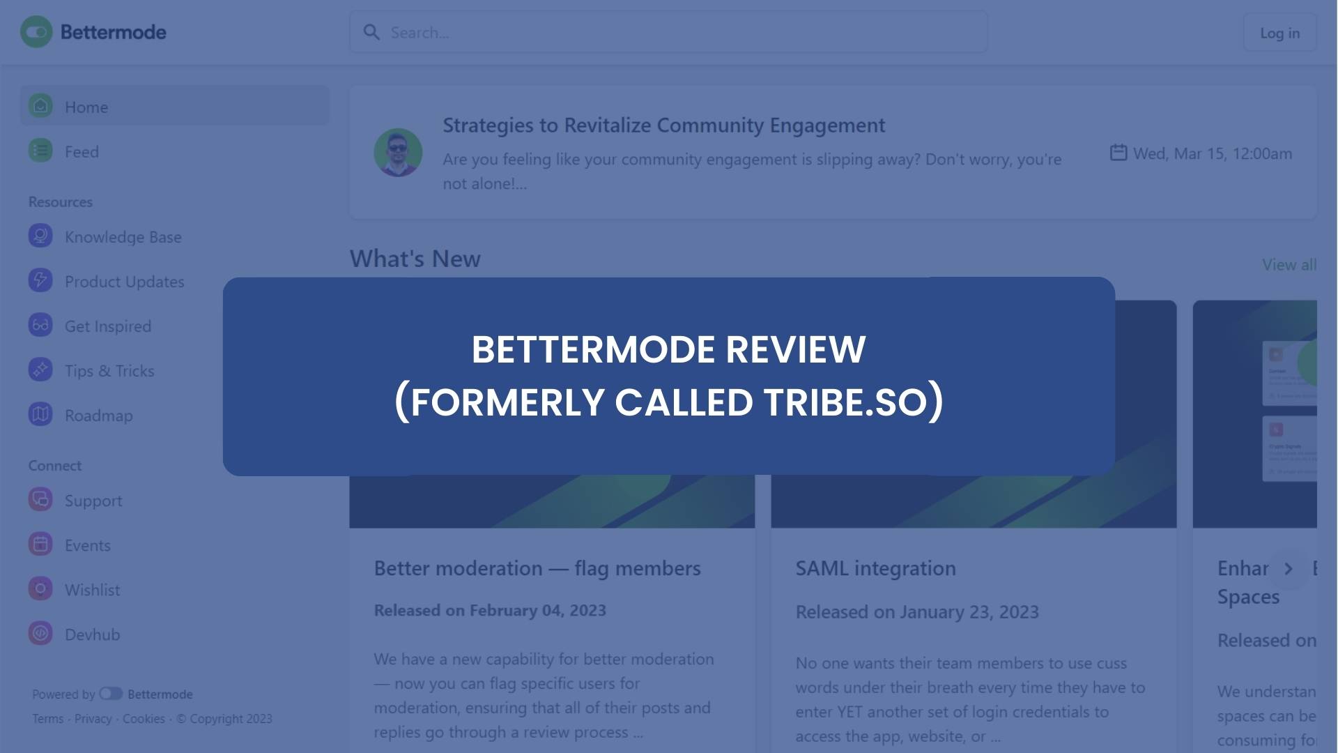This screenshot has width=1338, height=753.
Task: Toggle the Bettermode powered-by switch
Action: point(110,692)
